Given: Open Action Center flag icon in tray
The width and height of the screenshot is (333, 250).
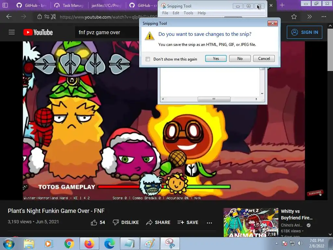Looking at the screenshot, I should [284, 243].
